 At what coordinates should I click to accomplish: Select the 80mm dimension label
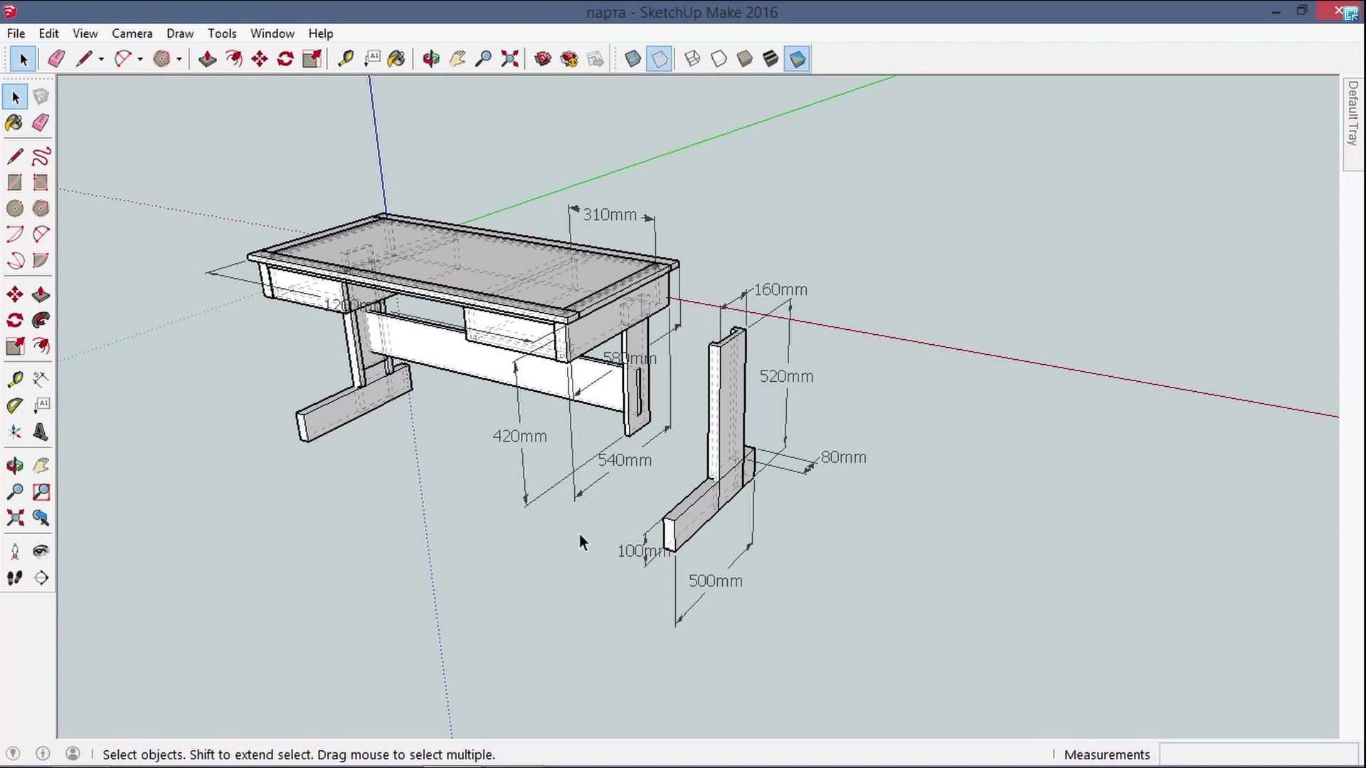tap(844, 457)
